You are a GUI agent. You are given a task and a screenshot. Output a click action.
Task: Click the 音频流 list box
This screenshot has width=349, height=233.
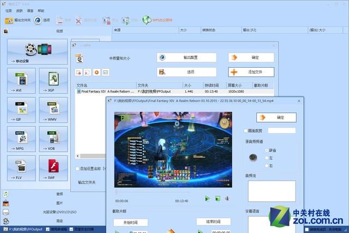coord(272,191)
